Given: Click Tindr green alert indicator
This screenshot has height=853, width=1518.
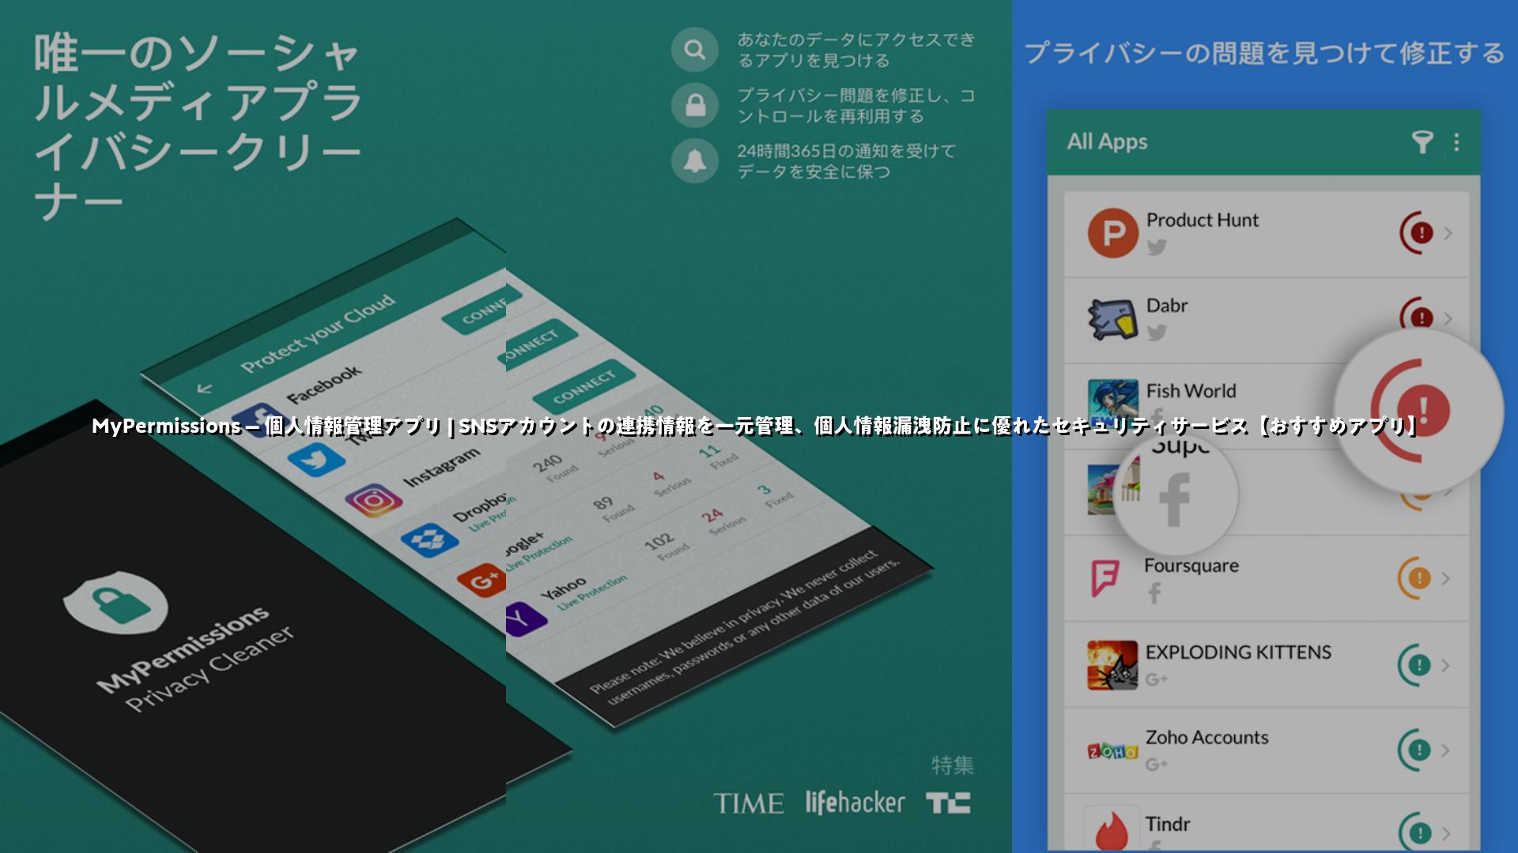Looking at the screenshot, I should tap(1416, 832).
